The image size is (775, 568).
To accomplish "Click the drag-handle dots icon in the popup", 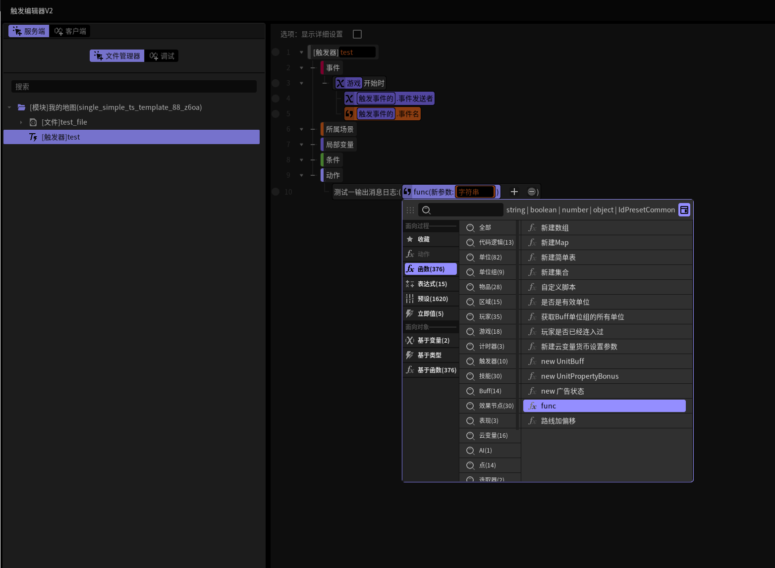I will (x=410, y=209).
